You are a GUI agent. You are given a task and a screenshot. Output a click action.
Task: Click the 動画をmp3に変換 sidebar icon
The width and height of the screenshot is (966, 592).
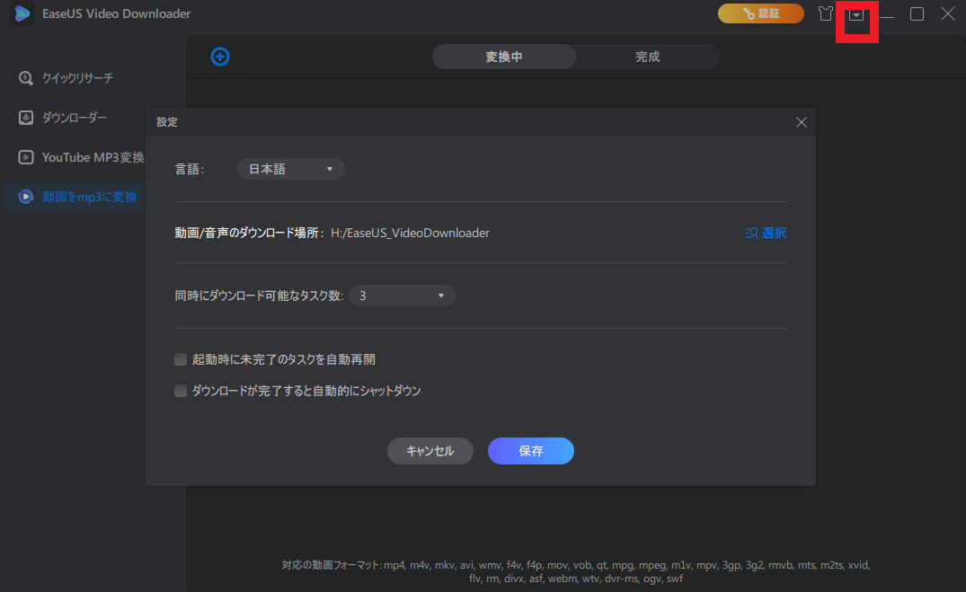[26, 197]
